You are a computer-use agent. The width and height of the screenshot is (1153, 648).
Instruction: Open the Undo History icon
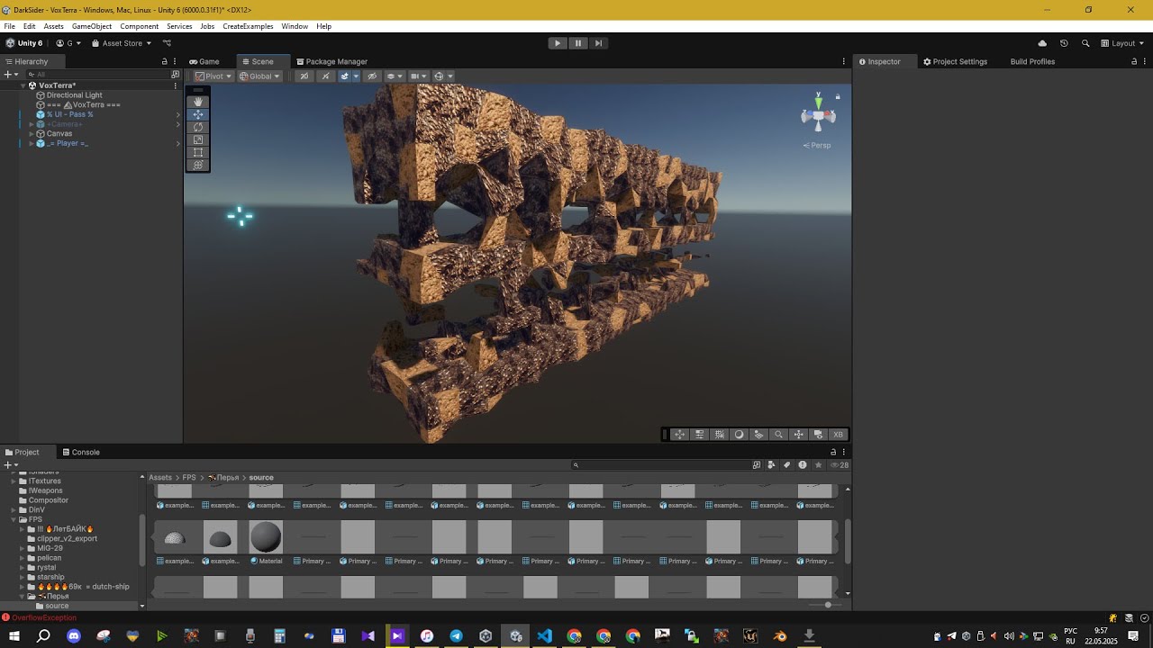pyautogui.click(x=1064, y=43)
